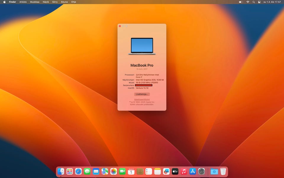Image resolution: width=284 pixels, height=178 pixels.
Task: Open the Näytä menu
Action: (x=46, y=2)
